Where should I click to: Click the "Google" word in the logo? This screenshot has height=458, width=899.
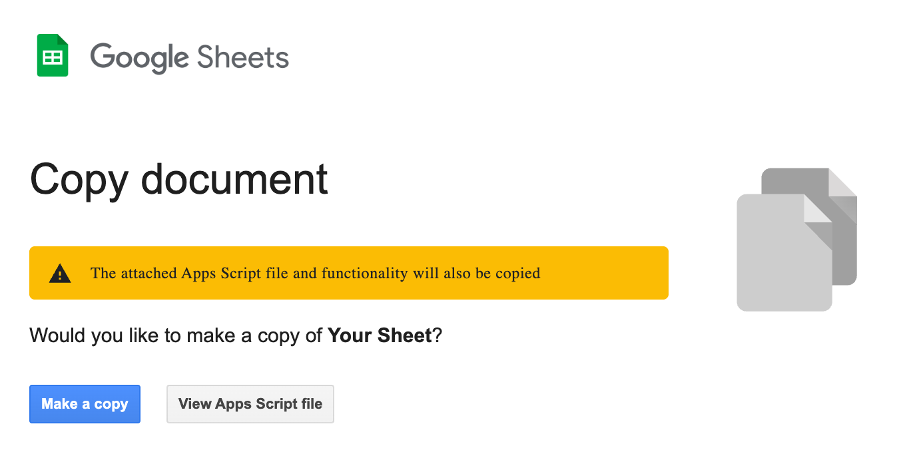click(139, 58)
